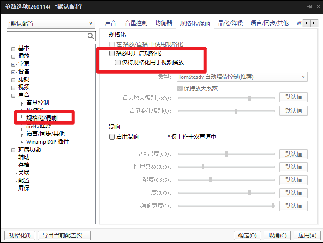Reset 湿度 with 默认值 button
The width and height of the screenshot is (323, 243).
tap(294, 180)
